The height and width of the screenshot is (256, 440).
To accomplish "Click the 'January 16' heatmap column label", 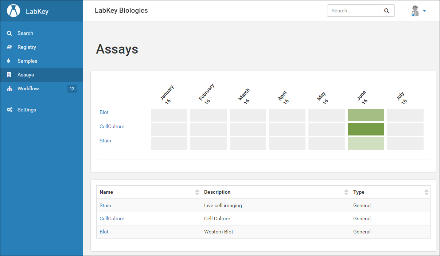I will coord(168,94).
